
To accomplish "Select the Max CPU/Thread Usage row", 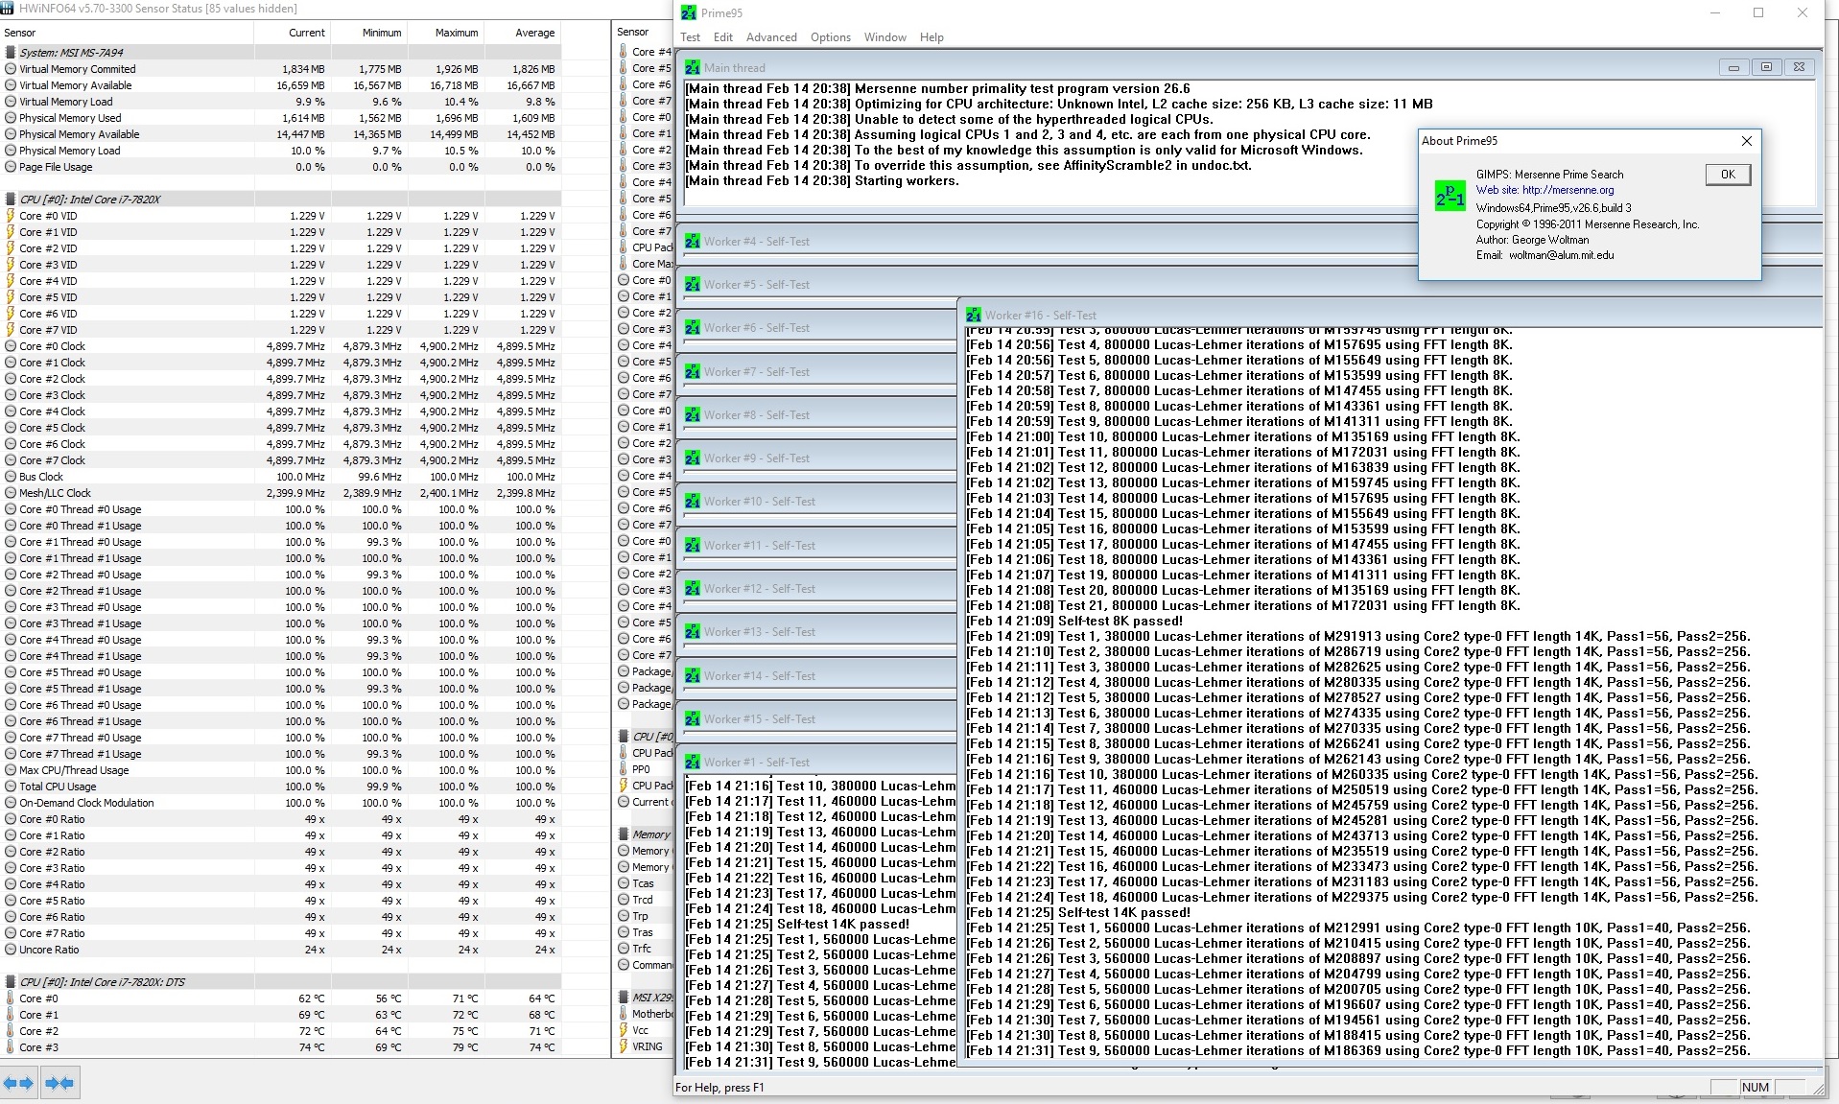I will pyautogui.click(x=281, y=770).
